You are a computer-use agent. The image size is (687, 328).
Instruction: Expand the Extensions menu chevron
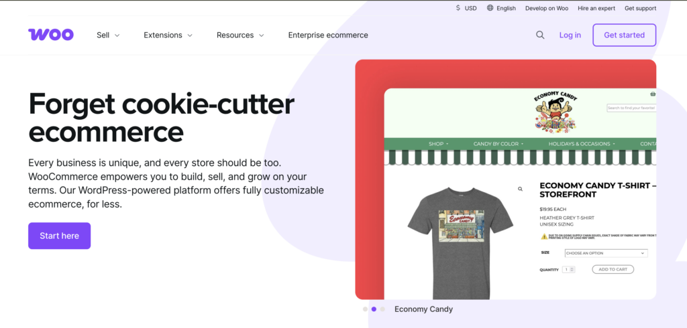tap(190, 35)
